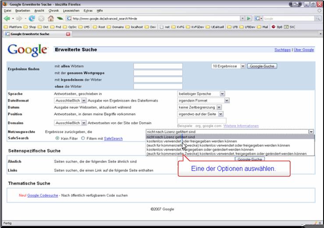This screenshot has width=324, height=228.
Task: Click the search magnifier icon in the toolbar
Action: click(317, 19)
